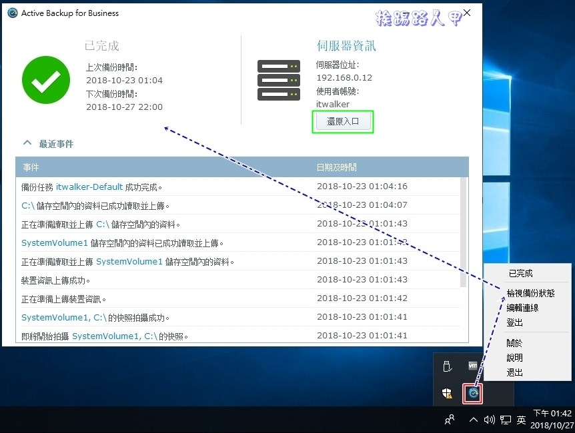Open 說明 from the tray menu

[x=514, y=358]
